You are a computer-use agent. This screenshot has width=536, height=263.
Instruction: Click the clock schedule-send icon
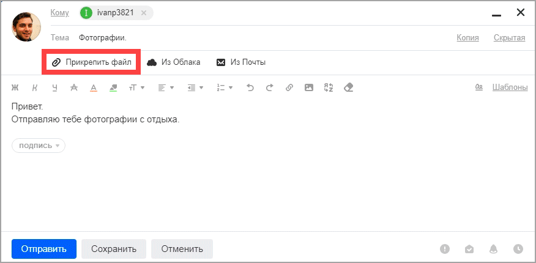point(518,249)
